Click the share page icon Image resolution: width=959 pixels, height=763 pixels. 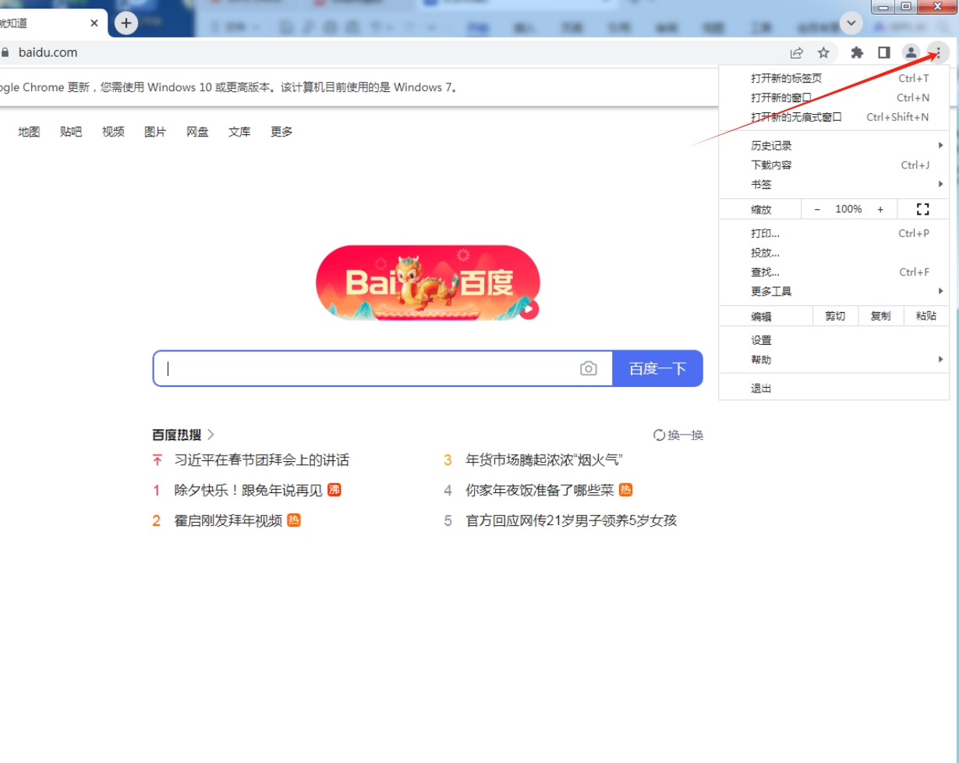point(796,52)
